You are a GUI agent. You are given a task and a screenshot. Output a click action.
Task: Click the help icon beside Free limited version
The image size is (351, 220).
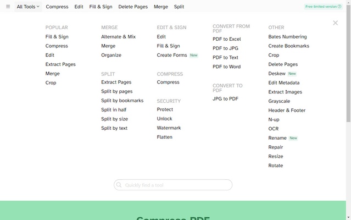[339, 7]
